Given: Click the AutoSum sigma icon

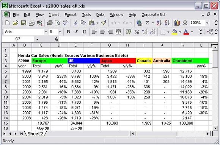Looking at the screenshot, I should tap(147, 23).
